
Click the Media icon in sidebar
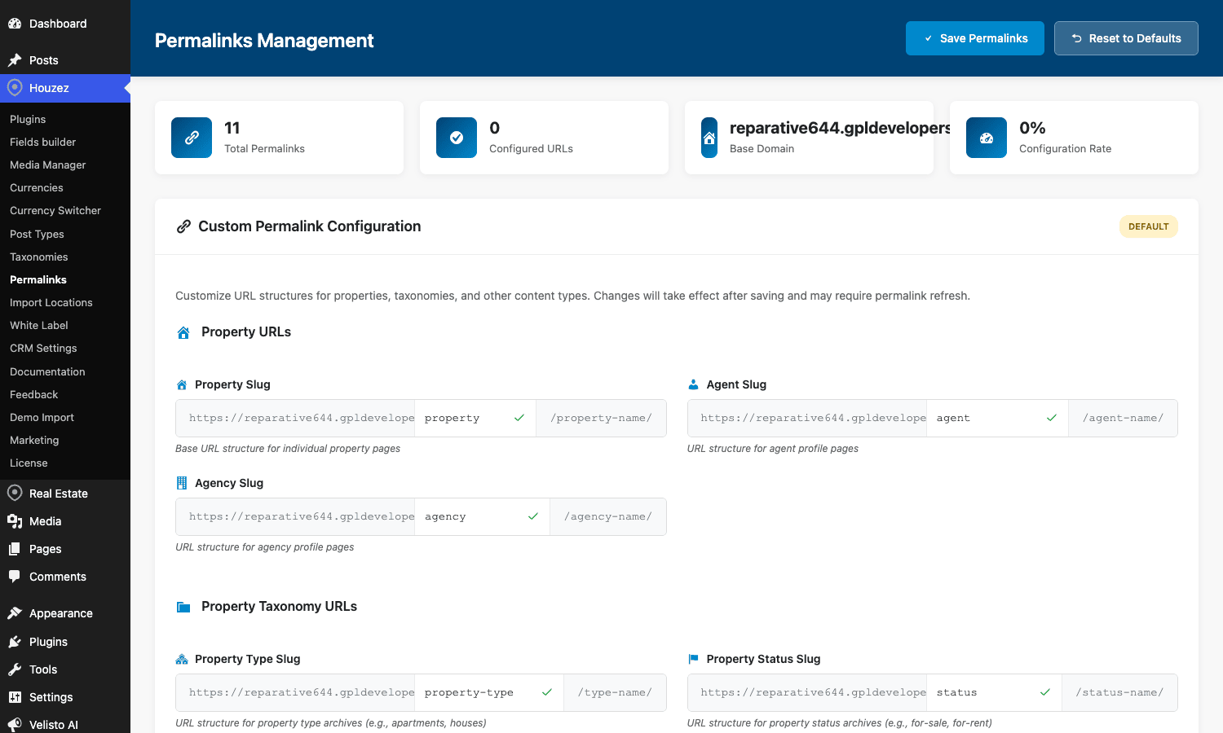(15, 521)
